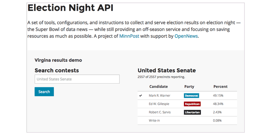Select the Robert C. Sarvis candidate name
Screen dimensions: 271x135
coord(160,112)
